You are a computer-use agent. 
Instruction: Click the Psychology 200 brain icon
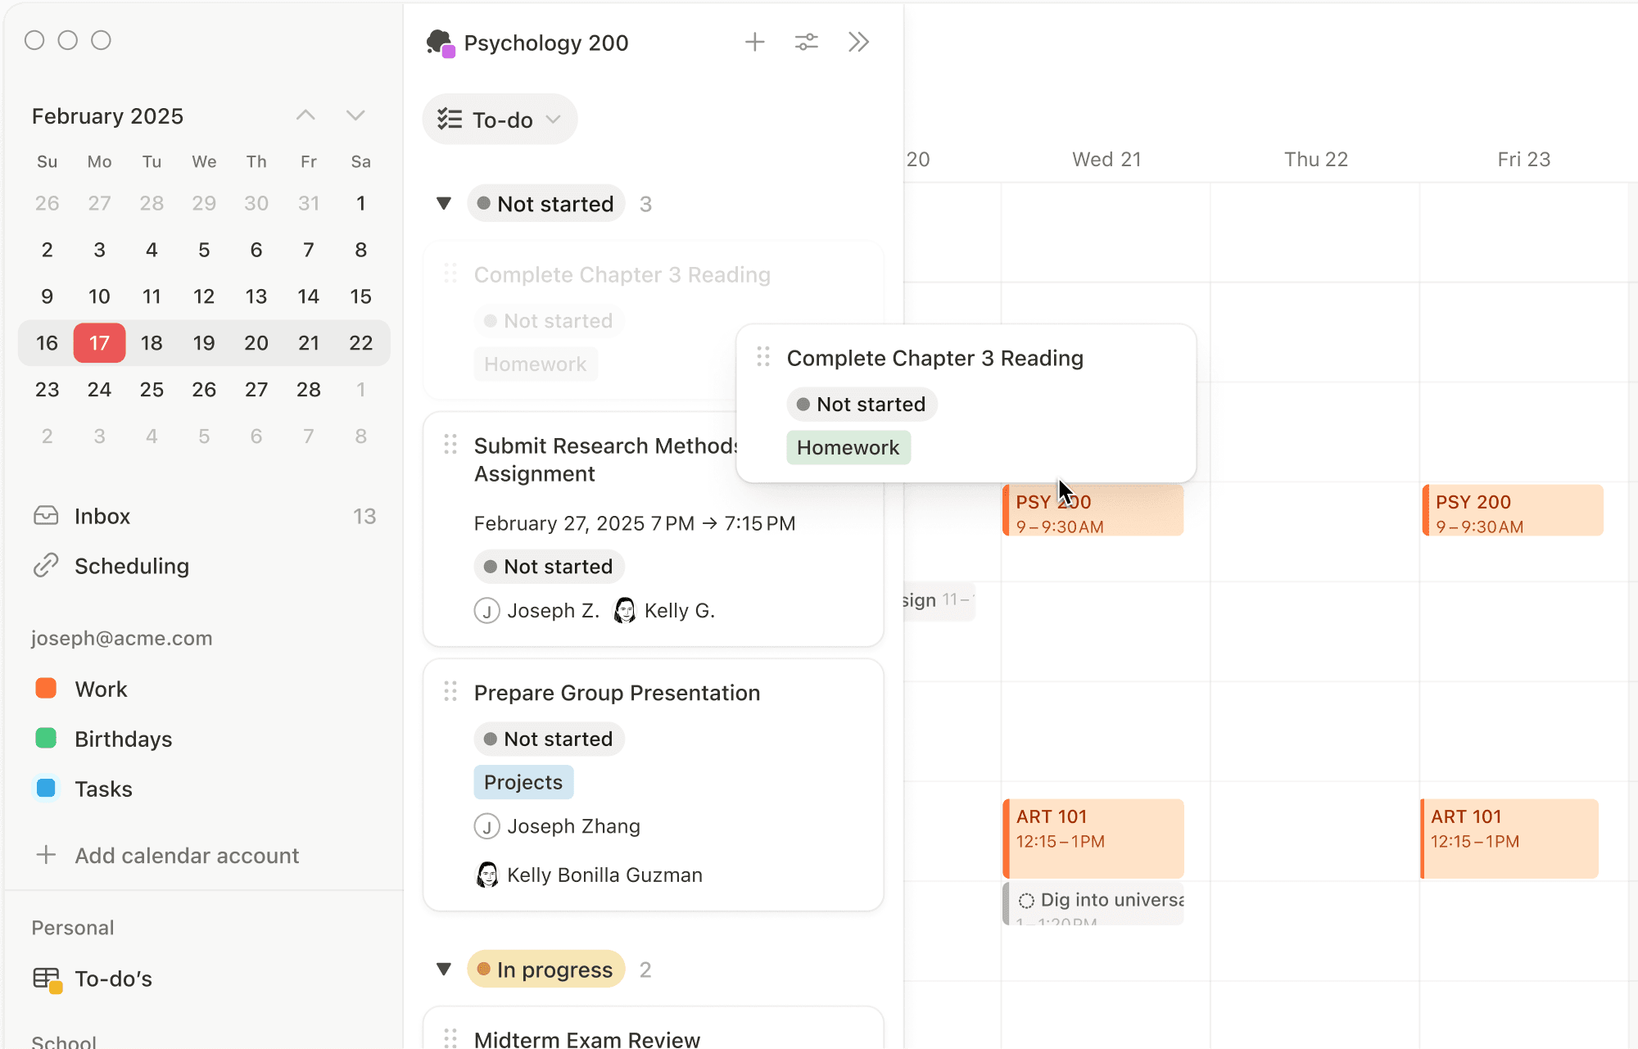(x=440, y=43)
